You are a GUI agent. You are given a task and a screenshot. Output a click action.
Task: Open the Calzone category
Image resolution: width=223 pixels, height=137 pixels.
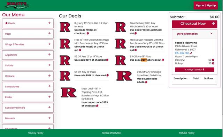pyautogui.click(x=28, y=76)
